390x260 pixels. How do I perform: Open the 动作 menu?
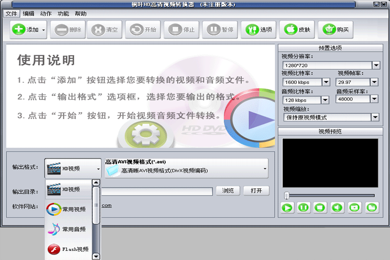coord(46,14)
